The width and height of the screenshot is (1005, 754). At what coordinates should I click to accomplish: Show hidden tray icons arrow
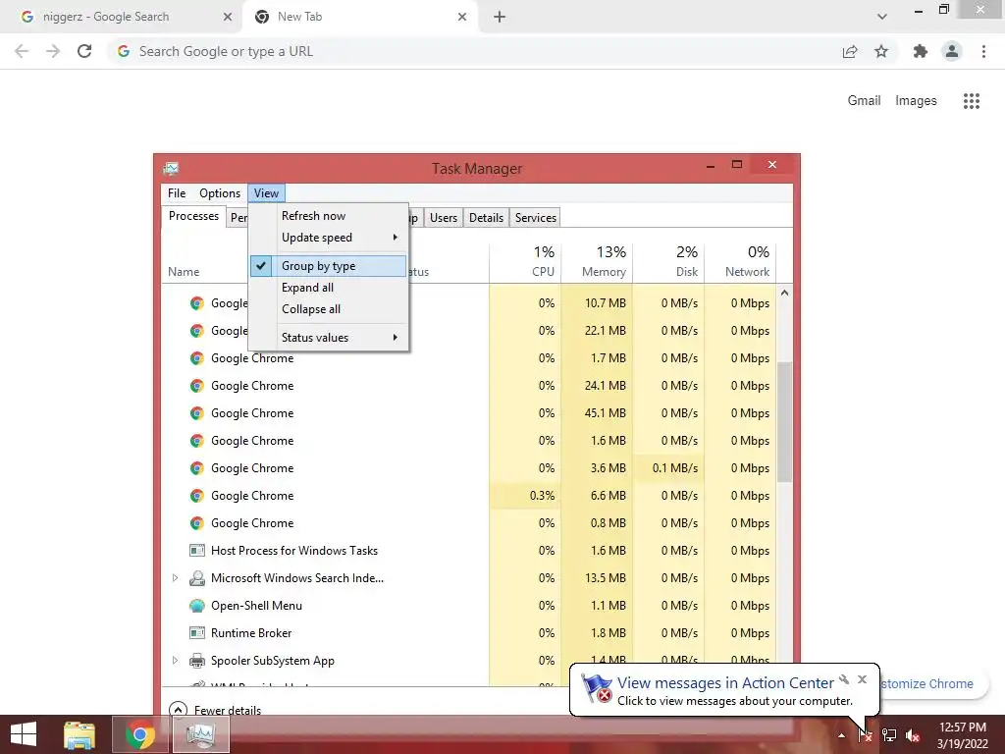coord(841,735)
